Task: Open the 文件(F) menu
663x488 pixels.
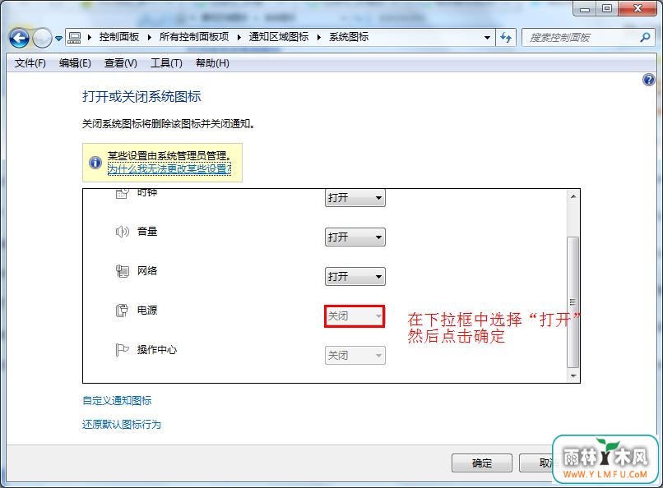Action: point(30,63)
